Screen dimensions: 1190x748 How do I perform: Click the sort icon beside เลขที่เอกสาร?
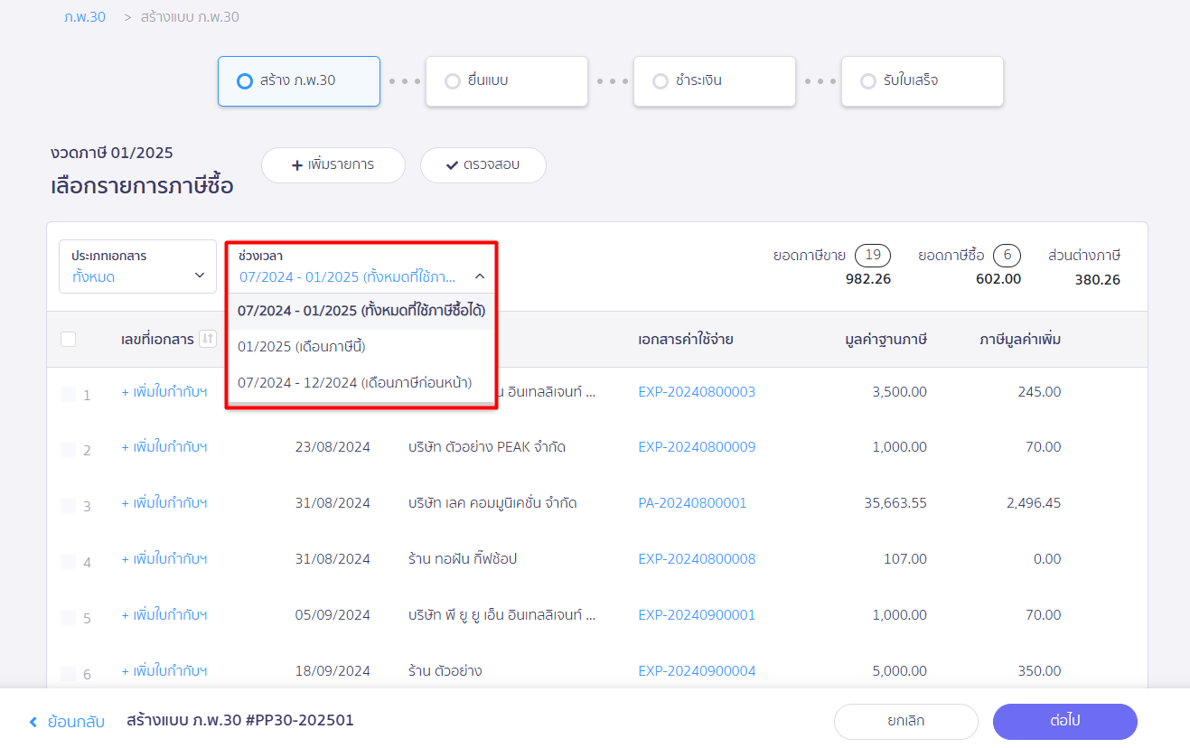208,339
